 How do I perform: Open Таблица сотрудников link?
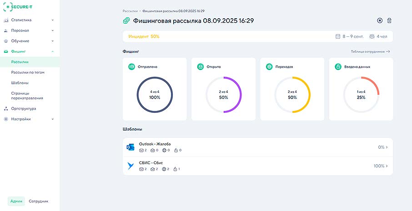click(370, 51)
